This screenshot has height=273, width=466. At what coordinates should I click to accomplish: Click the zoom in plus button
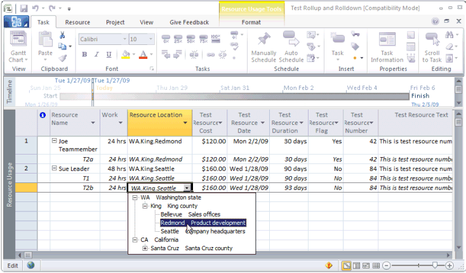[x=449, y=265]
